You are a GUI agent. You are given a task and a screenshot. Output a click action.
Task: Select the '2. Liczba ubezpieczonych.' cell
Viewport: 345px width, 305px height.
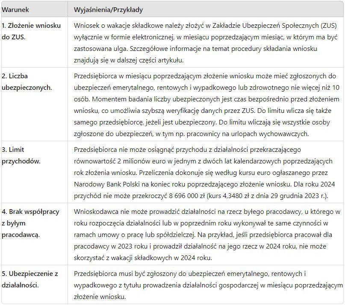click(x=35, y=104)
